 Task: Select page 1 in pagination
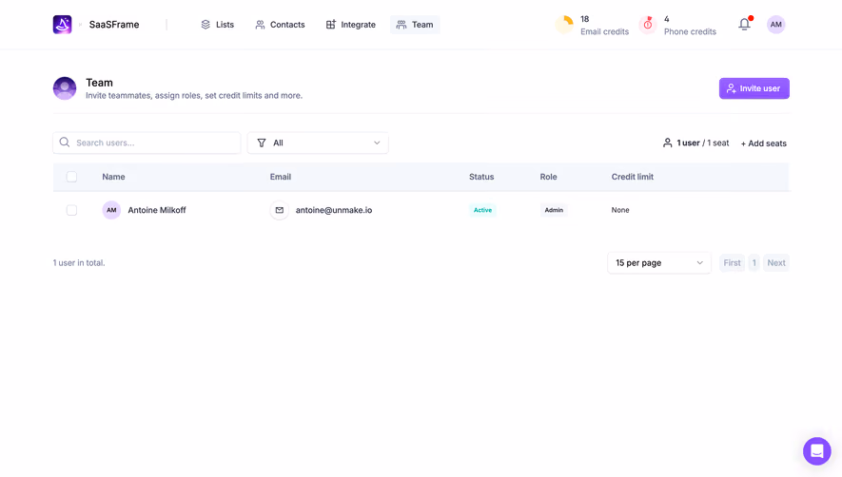pos(754,263)
